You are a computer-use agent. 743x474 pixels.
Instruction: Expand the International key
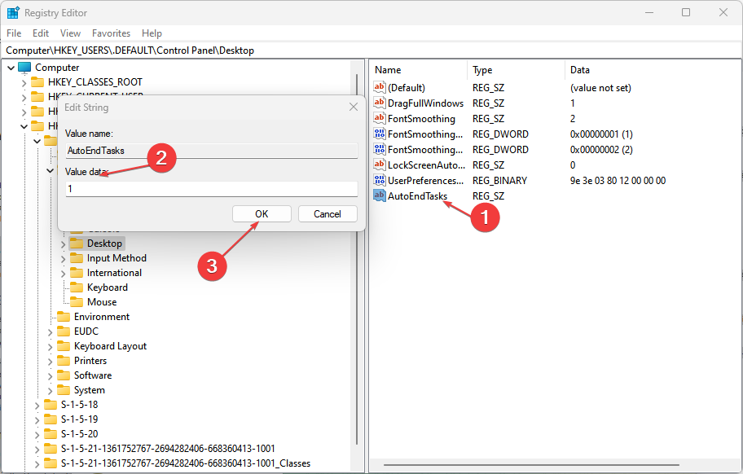(x=63, y=274)
